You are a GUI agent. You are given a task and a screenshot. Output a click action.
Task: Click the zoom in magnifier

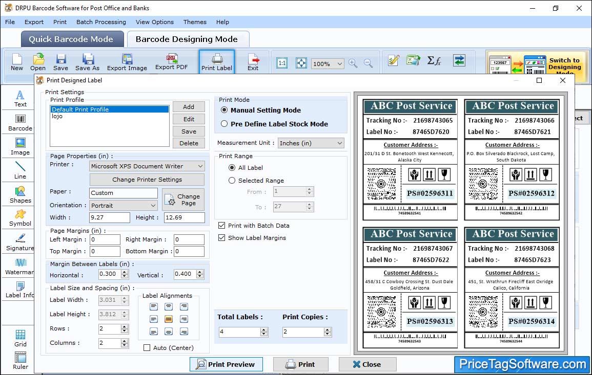coord(353,63)
